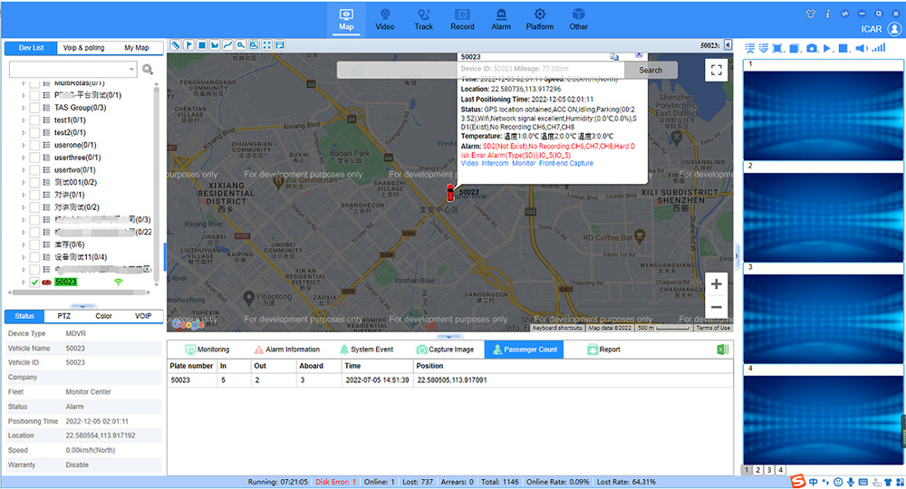906x489 pixels.
Task: Switch to the Video top menu
Action: coord(385,20)
